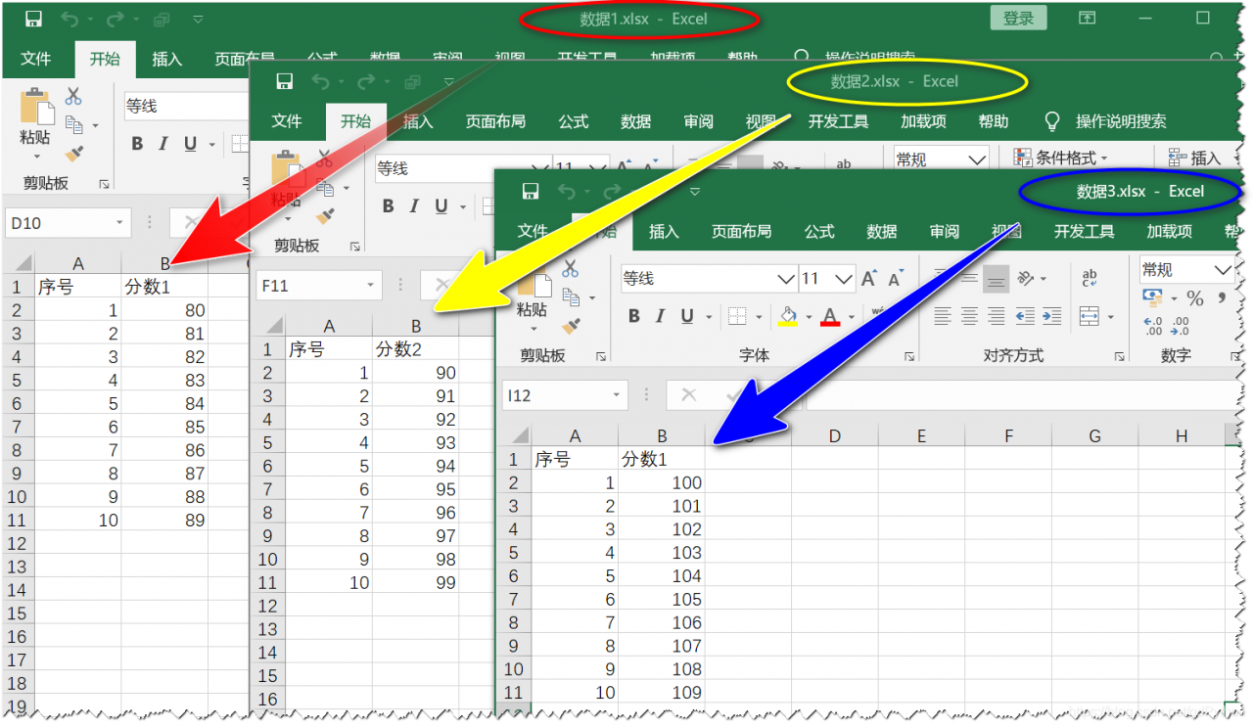Screen dimensions: 1253x727
Task: Click the merge and center icon
Action: [1090, 317]
